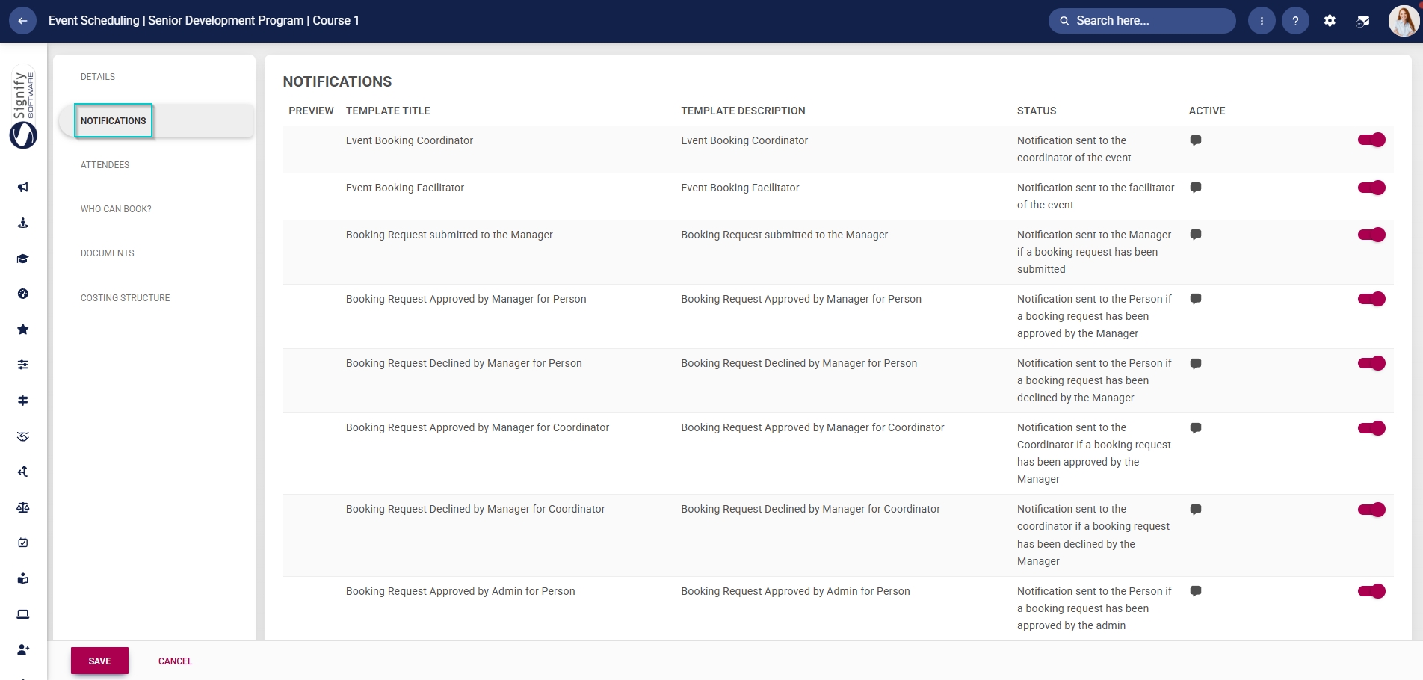Toggle Approved by Manager for Person switch
This screenshot has height=680, width=1423.
[x=1371, y=299]
